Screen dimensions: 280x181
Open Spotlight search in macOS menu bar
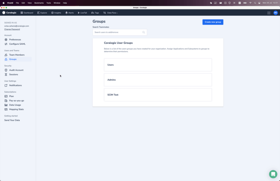255,3
